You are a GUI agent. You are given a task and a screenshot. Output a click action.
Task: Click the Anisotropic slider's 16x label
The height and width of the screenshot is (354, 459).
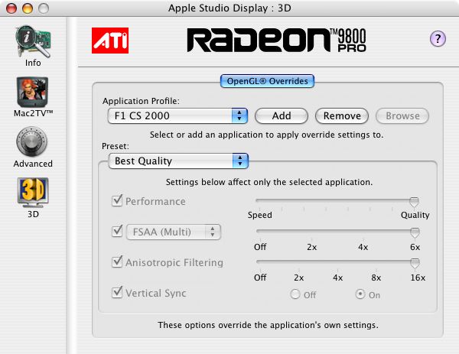pos(418,278)
